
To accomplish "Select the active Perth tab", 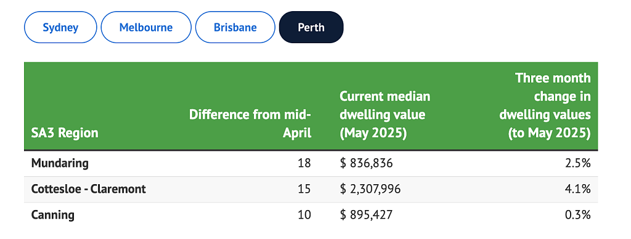I will (x=311, y=27).
